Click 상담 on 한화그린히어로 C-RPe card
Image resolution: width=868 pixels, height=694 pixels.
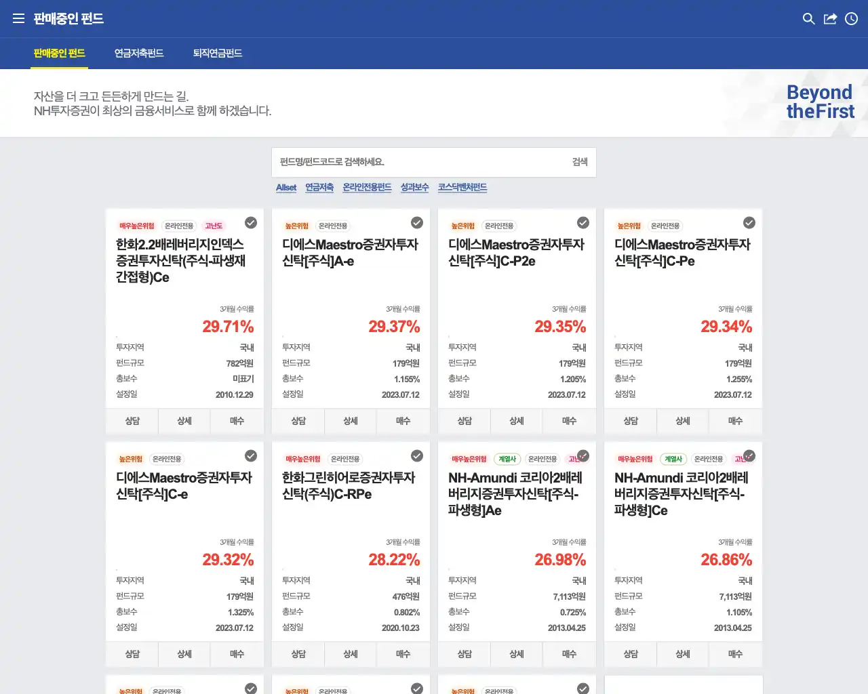pos(298,654)
